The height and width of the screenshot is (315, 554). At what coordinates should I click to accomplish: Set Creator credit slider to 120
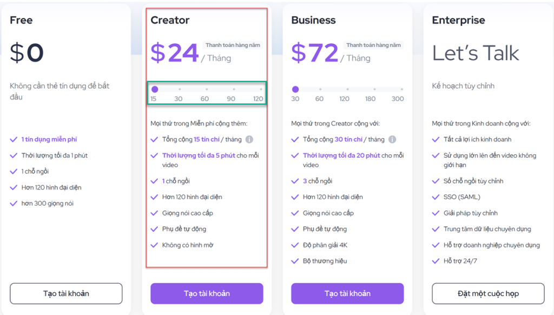tap(261, 89)
